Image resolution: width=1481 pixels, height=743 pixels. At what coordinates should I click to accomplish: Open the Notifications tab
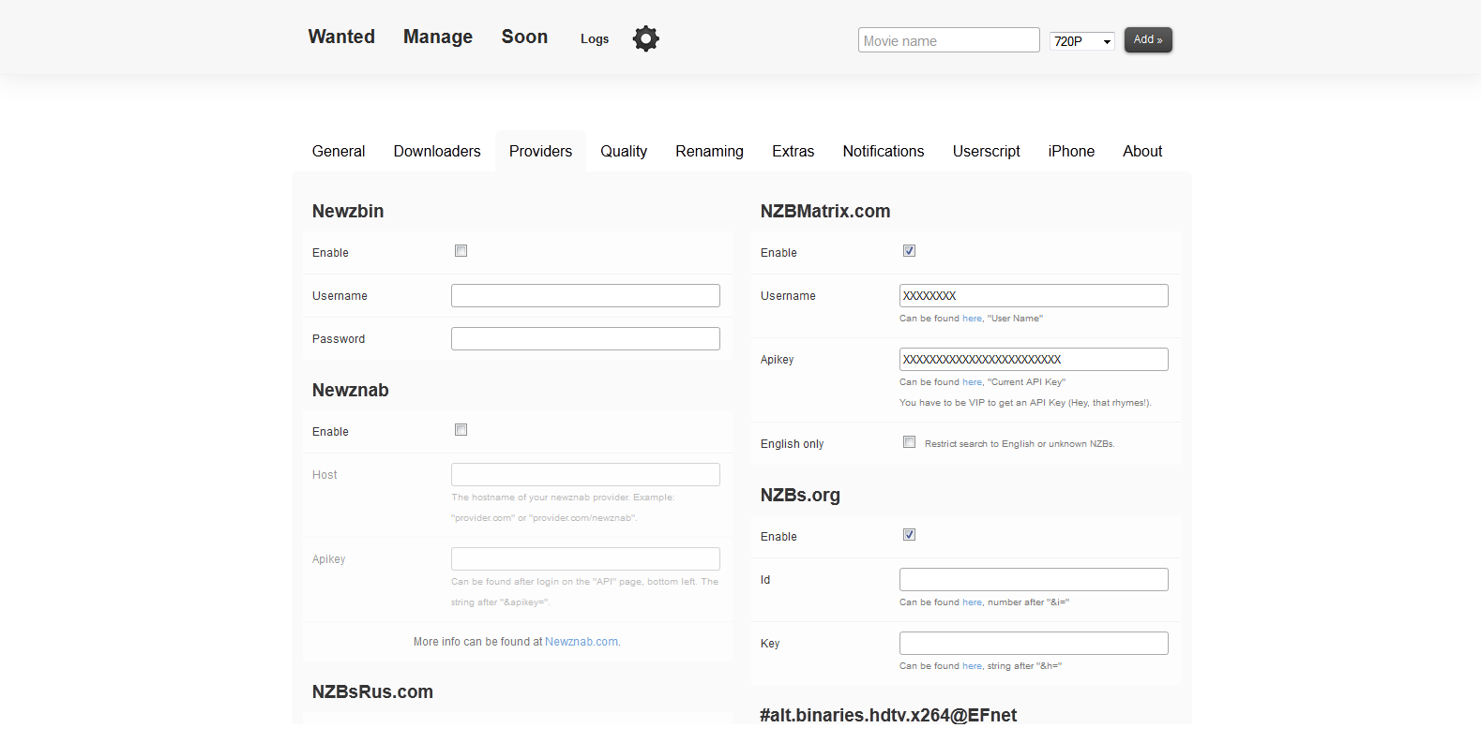pyautogui.click(x=884, y=151)
